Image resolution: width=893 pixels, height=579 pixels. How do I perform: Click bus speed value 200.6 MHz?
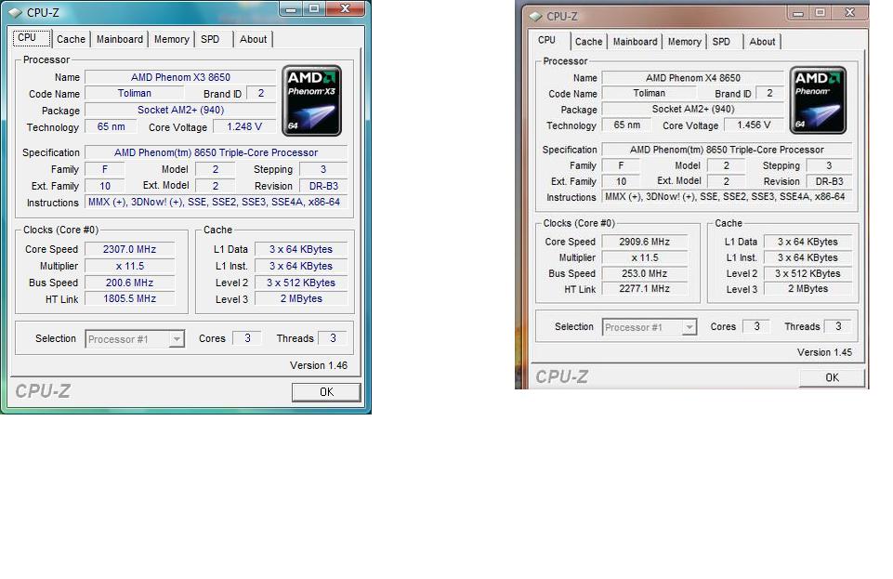[130, 283]
